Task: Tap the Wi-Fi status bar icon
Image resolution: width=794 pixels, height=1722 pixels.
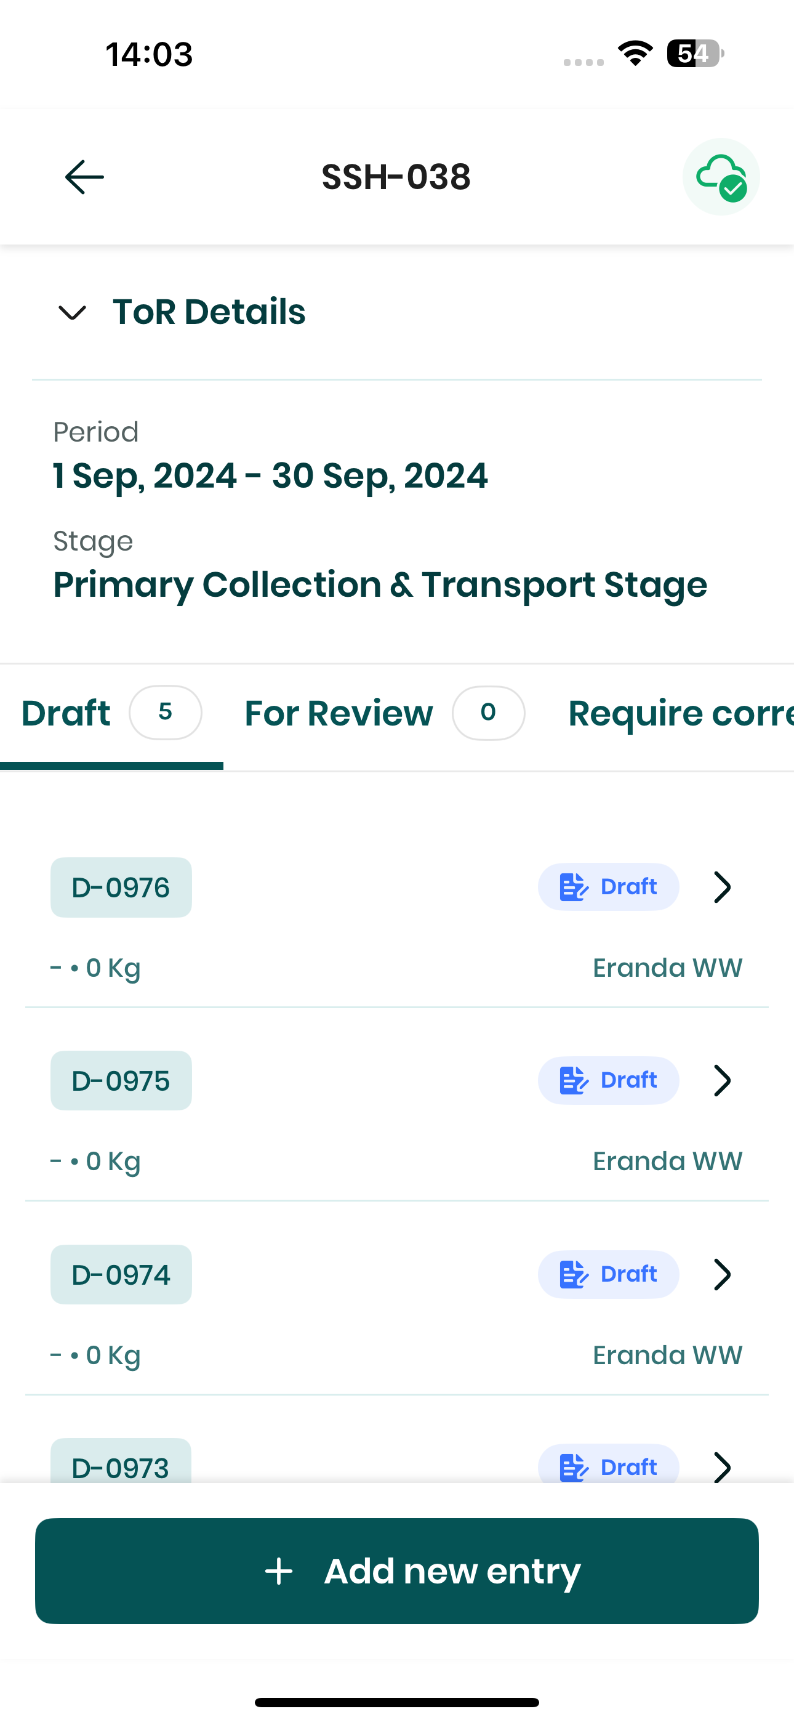Action: [x=636, y=54]
